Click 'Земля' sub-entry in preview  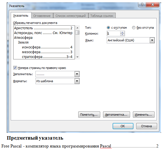(23, 42)
